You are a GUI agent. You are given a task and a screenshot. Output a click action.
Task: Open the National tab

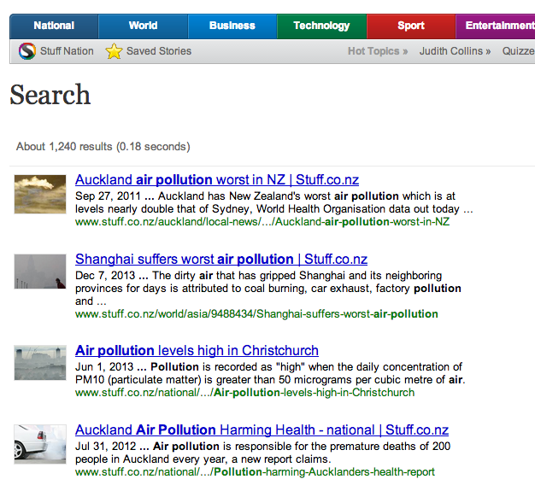pyautogui.click(x=54, y=26)
